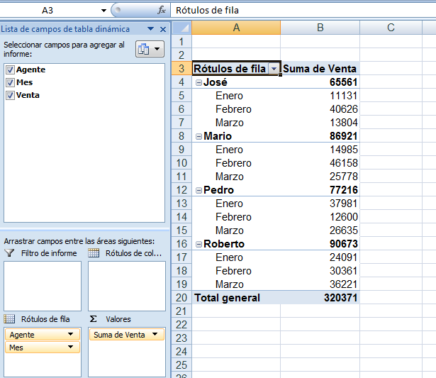Click the cell with value 40626
The image size is (436, 378).
pyautogui.click(x=320, y=109)
